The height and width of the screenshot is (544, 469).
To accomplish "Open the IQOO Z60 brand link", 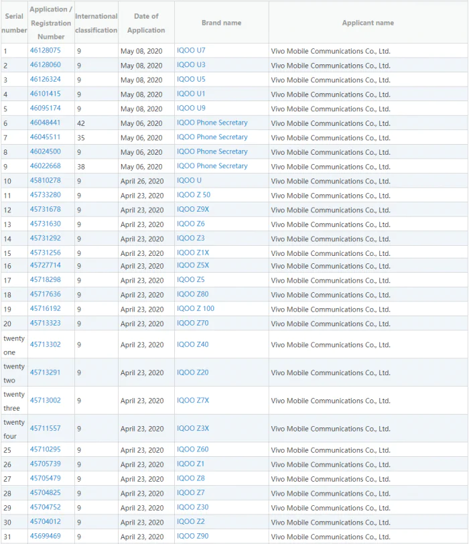I will click(193, 450).
